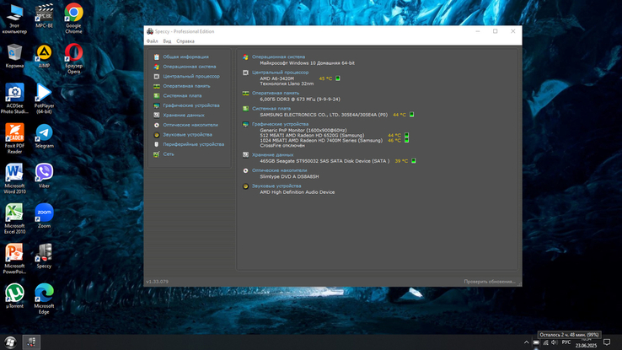
Task: Click the CPU chip icon in summary panel
Action: pos(245,73)
